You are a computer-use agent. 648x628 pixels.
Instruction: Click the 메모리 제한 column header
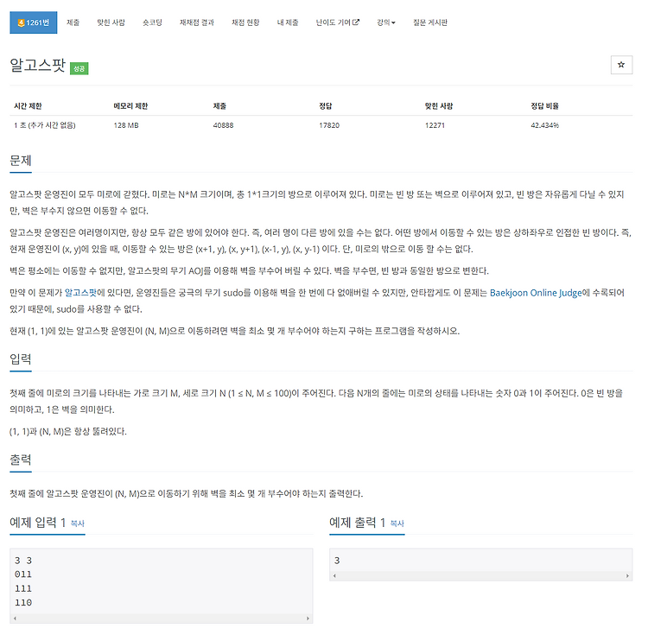130,106
